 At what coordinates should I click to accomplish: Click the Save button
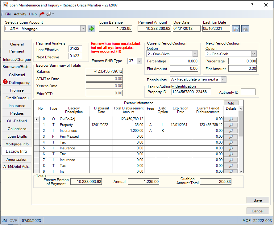pos(258,200)
